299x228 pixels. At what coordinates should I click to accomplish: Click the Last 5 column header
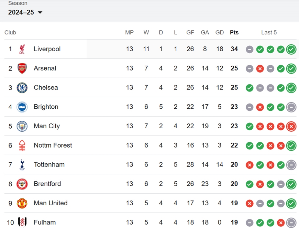tap(269, 32)
